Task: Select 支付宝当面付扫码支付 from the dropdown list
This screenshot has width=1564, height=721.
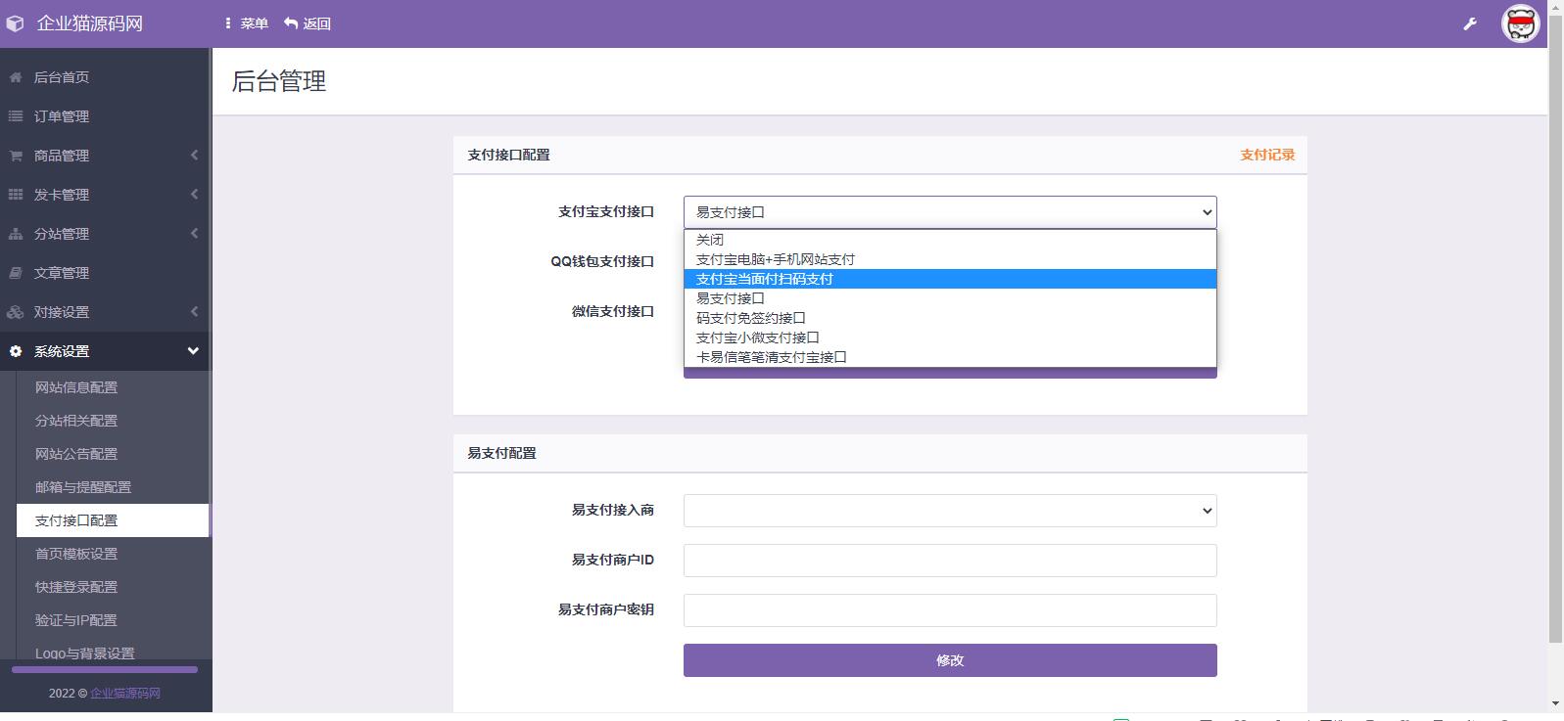Action: [764, 279]
